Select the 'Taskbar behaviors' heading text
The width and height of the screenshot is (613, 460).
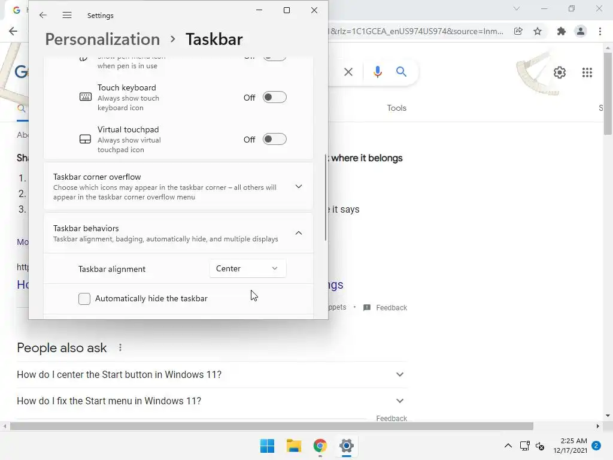pos(86,228)
